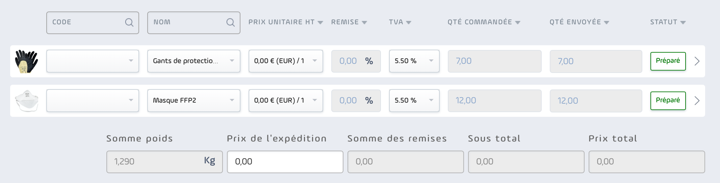Open the STATUT column filter

click(x=668, y=22)
